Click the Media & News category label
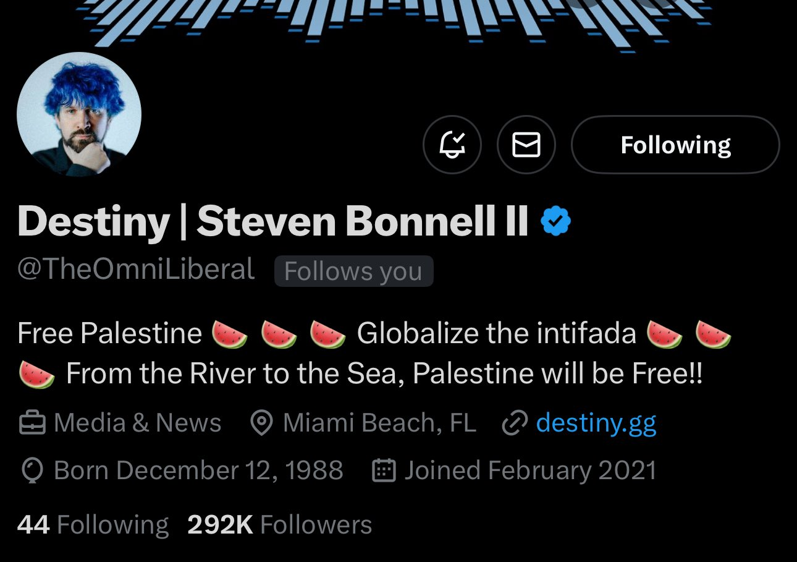This screenshot has height=562, width=797. (x=137, y=423)
